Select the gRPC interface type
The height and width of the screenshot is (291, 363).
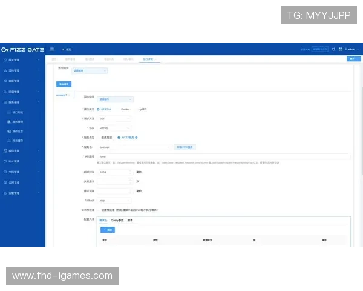click(x=142, y=109)
